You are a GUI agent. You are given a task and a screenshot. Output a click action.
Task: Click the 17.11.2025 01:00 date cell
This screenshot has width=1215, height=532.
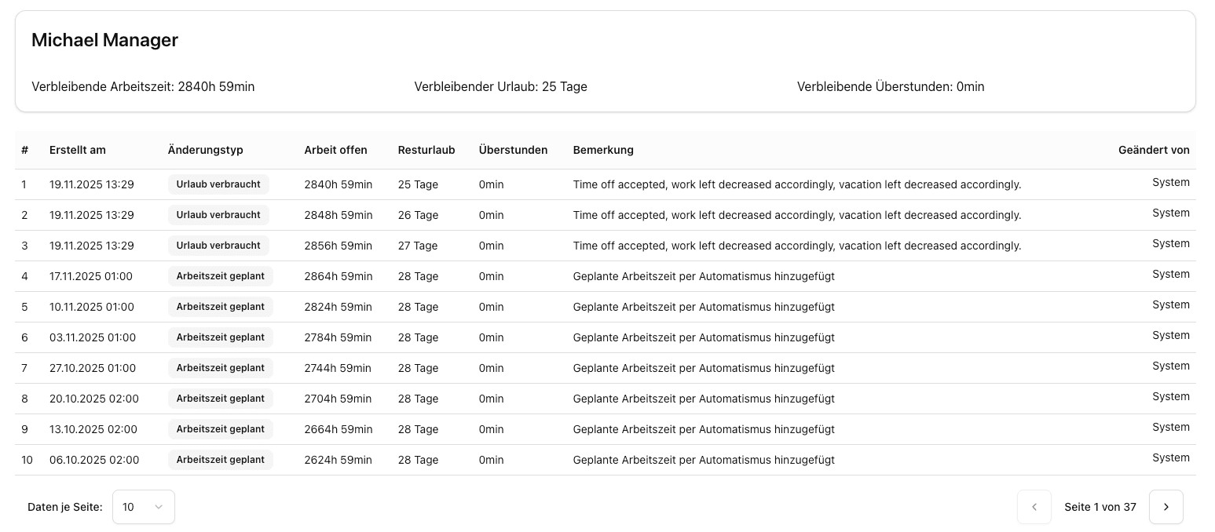click(x=91, y=276)
